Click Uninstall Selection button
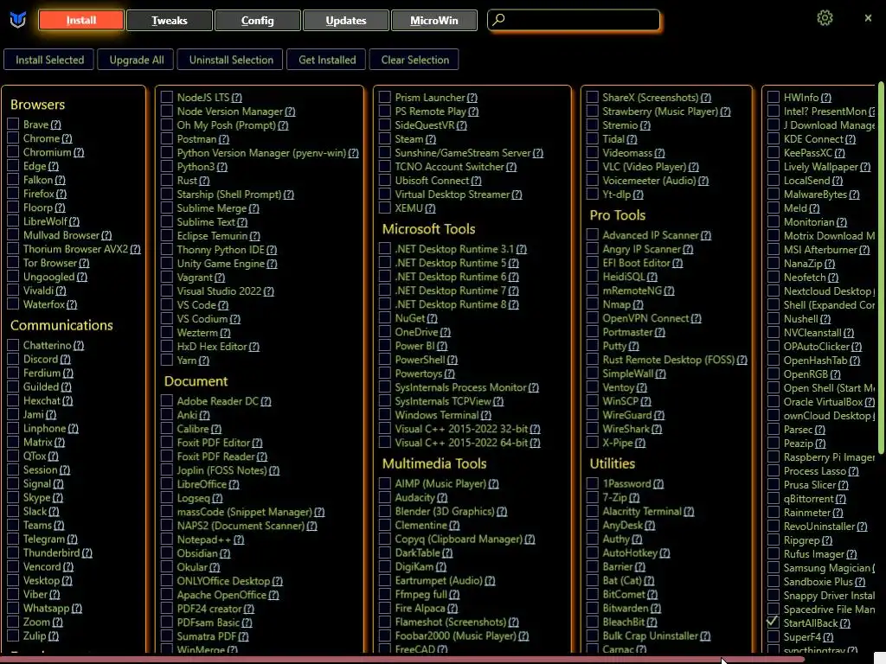 pos(231,60)
